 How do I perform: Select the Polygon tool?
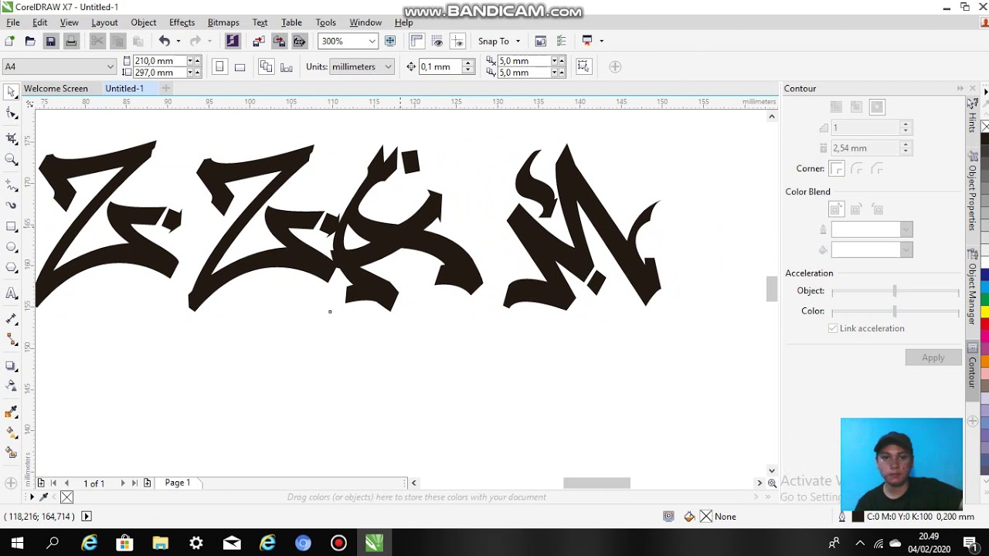click(x=12, y=268)
